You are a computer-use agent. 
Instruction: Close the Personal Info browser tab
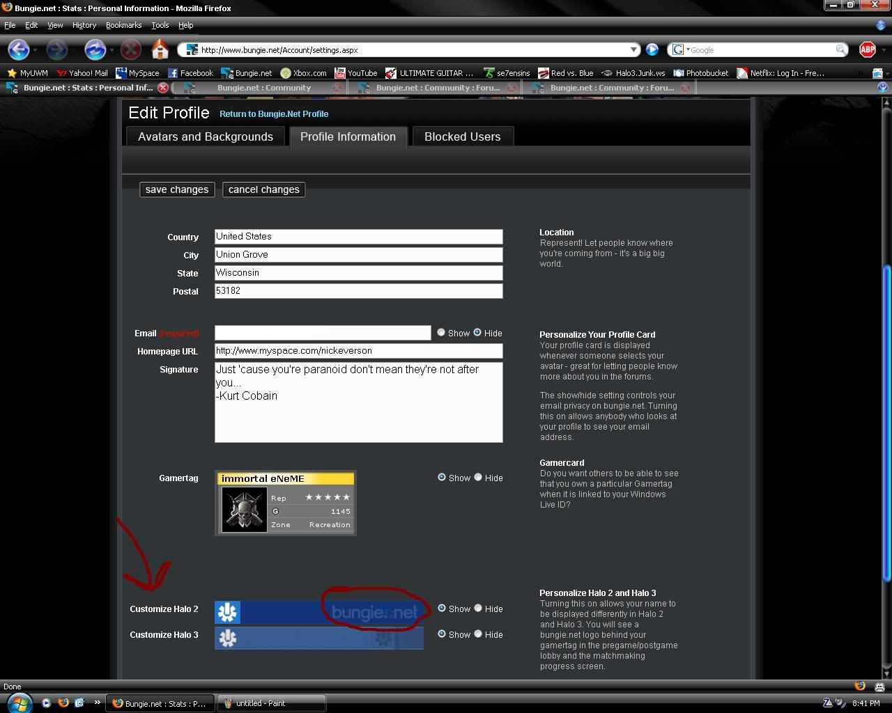click(162, 88)
